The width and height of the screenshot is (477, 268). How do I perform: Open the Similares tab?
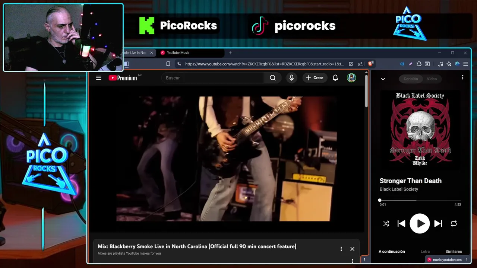click(x=454, y=252)
